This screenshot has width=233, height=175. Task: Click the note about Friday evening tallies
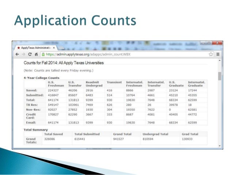tap(58, 71)
